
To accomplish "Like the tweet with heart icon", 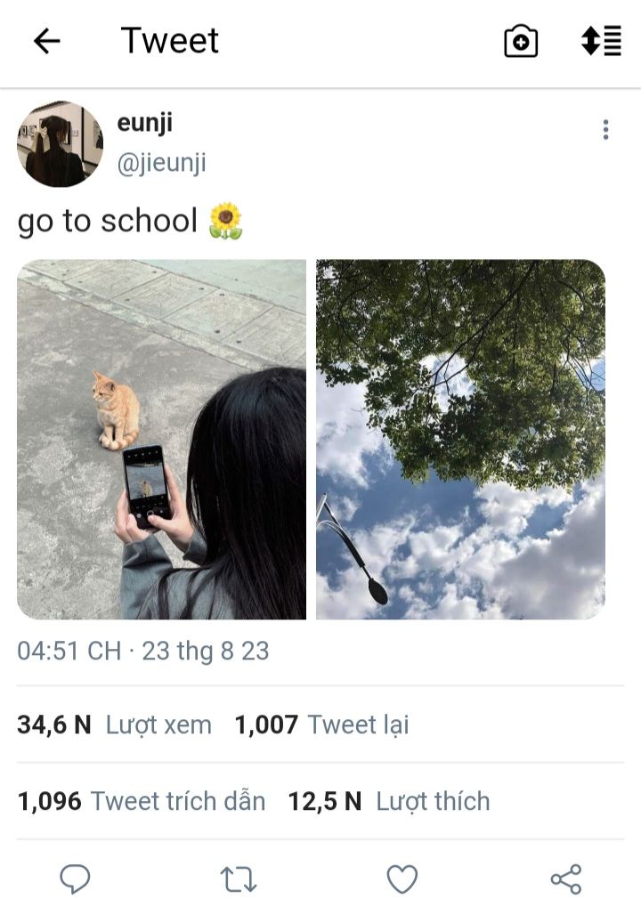I will click(x=402, y=879).
